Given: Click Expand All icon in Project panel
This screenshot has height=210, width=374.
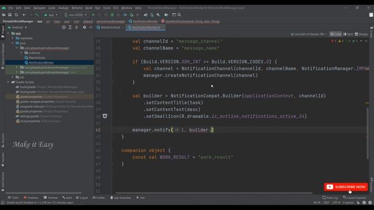Looking at the screenshot, I should pos(70,27).
